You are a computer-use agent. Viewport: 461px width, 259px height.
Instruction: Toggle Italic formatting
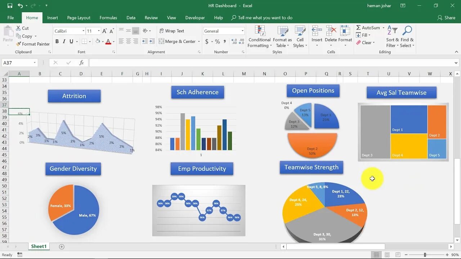pos(64,41)
